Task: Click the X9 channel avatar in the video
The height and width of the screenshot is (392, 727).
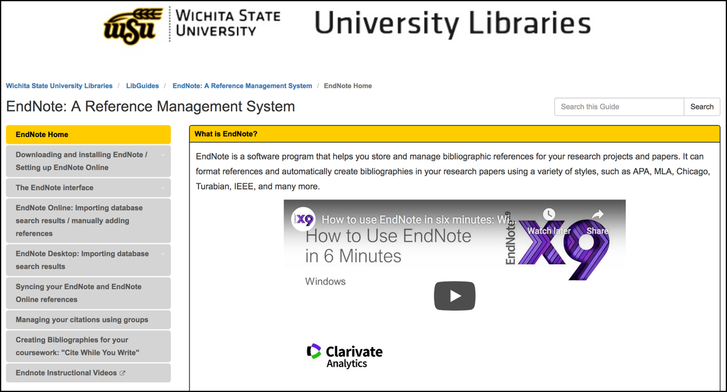Action: [x=304, y=219]
